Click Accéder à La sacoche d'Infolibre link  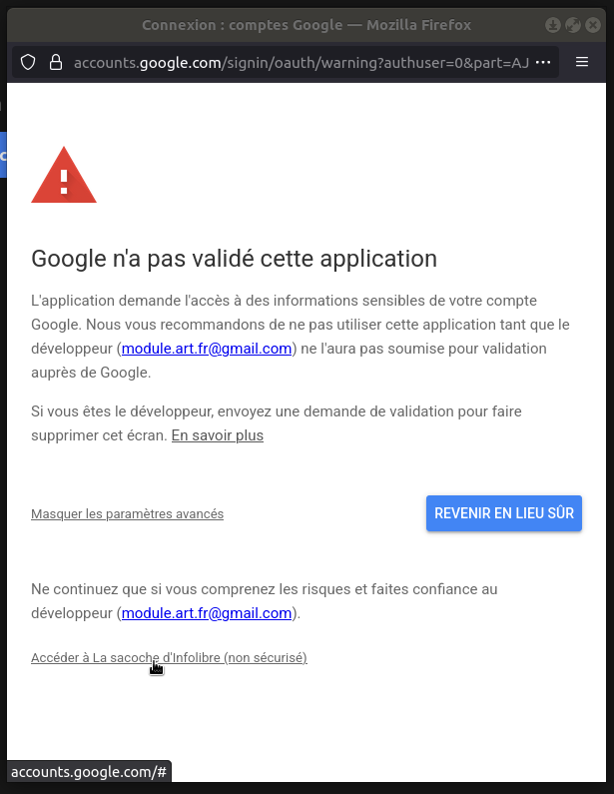coord(169,657)
